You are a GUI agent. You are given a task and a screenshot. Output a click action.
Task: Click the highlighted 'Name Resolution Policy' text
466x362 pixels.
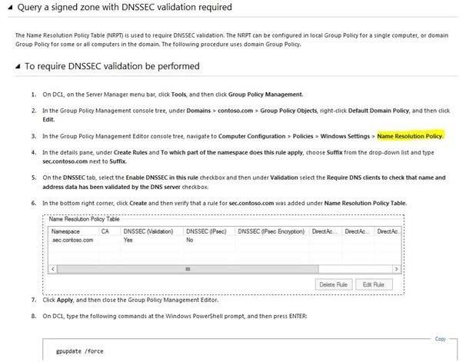[410, 136]
